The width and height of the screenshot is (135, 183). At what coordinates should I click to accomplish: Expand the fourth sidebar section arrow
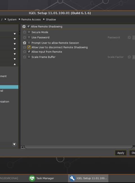tap(15, 49)
